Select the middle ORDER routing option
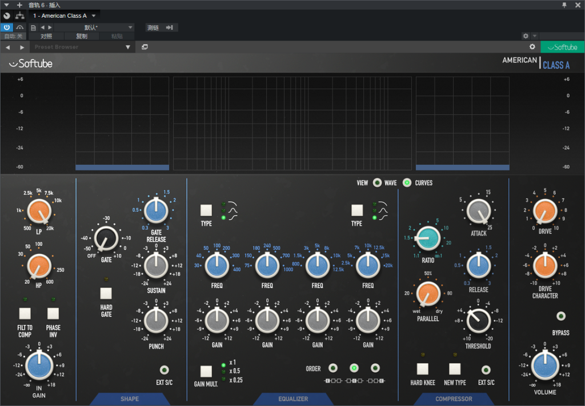 354,368
